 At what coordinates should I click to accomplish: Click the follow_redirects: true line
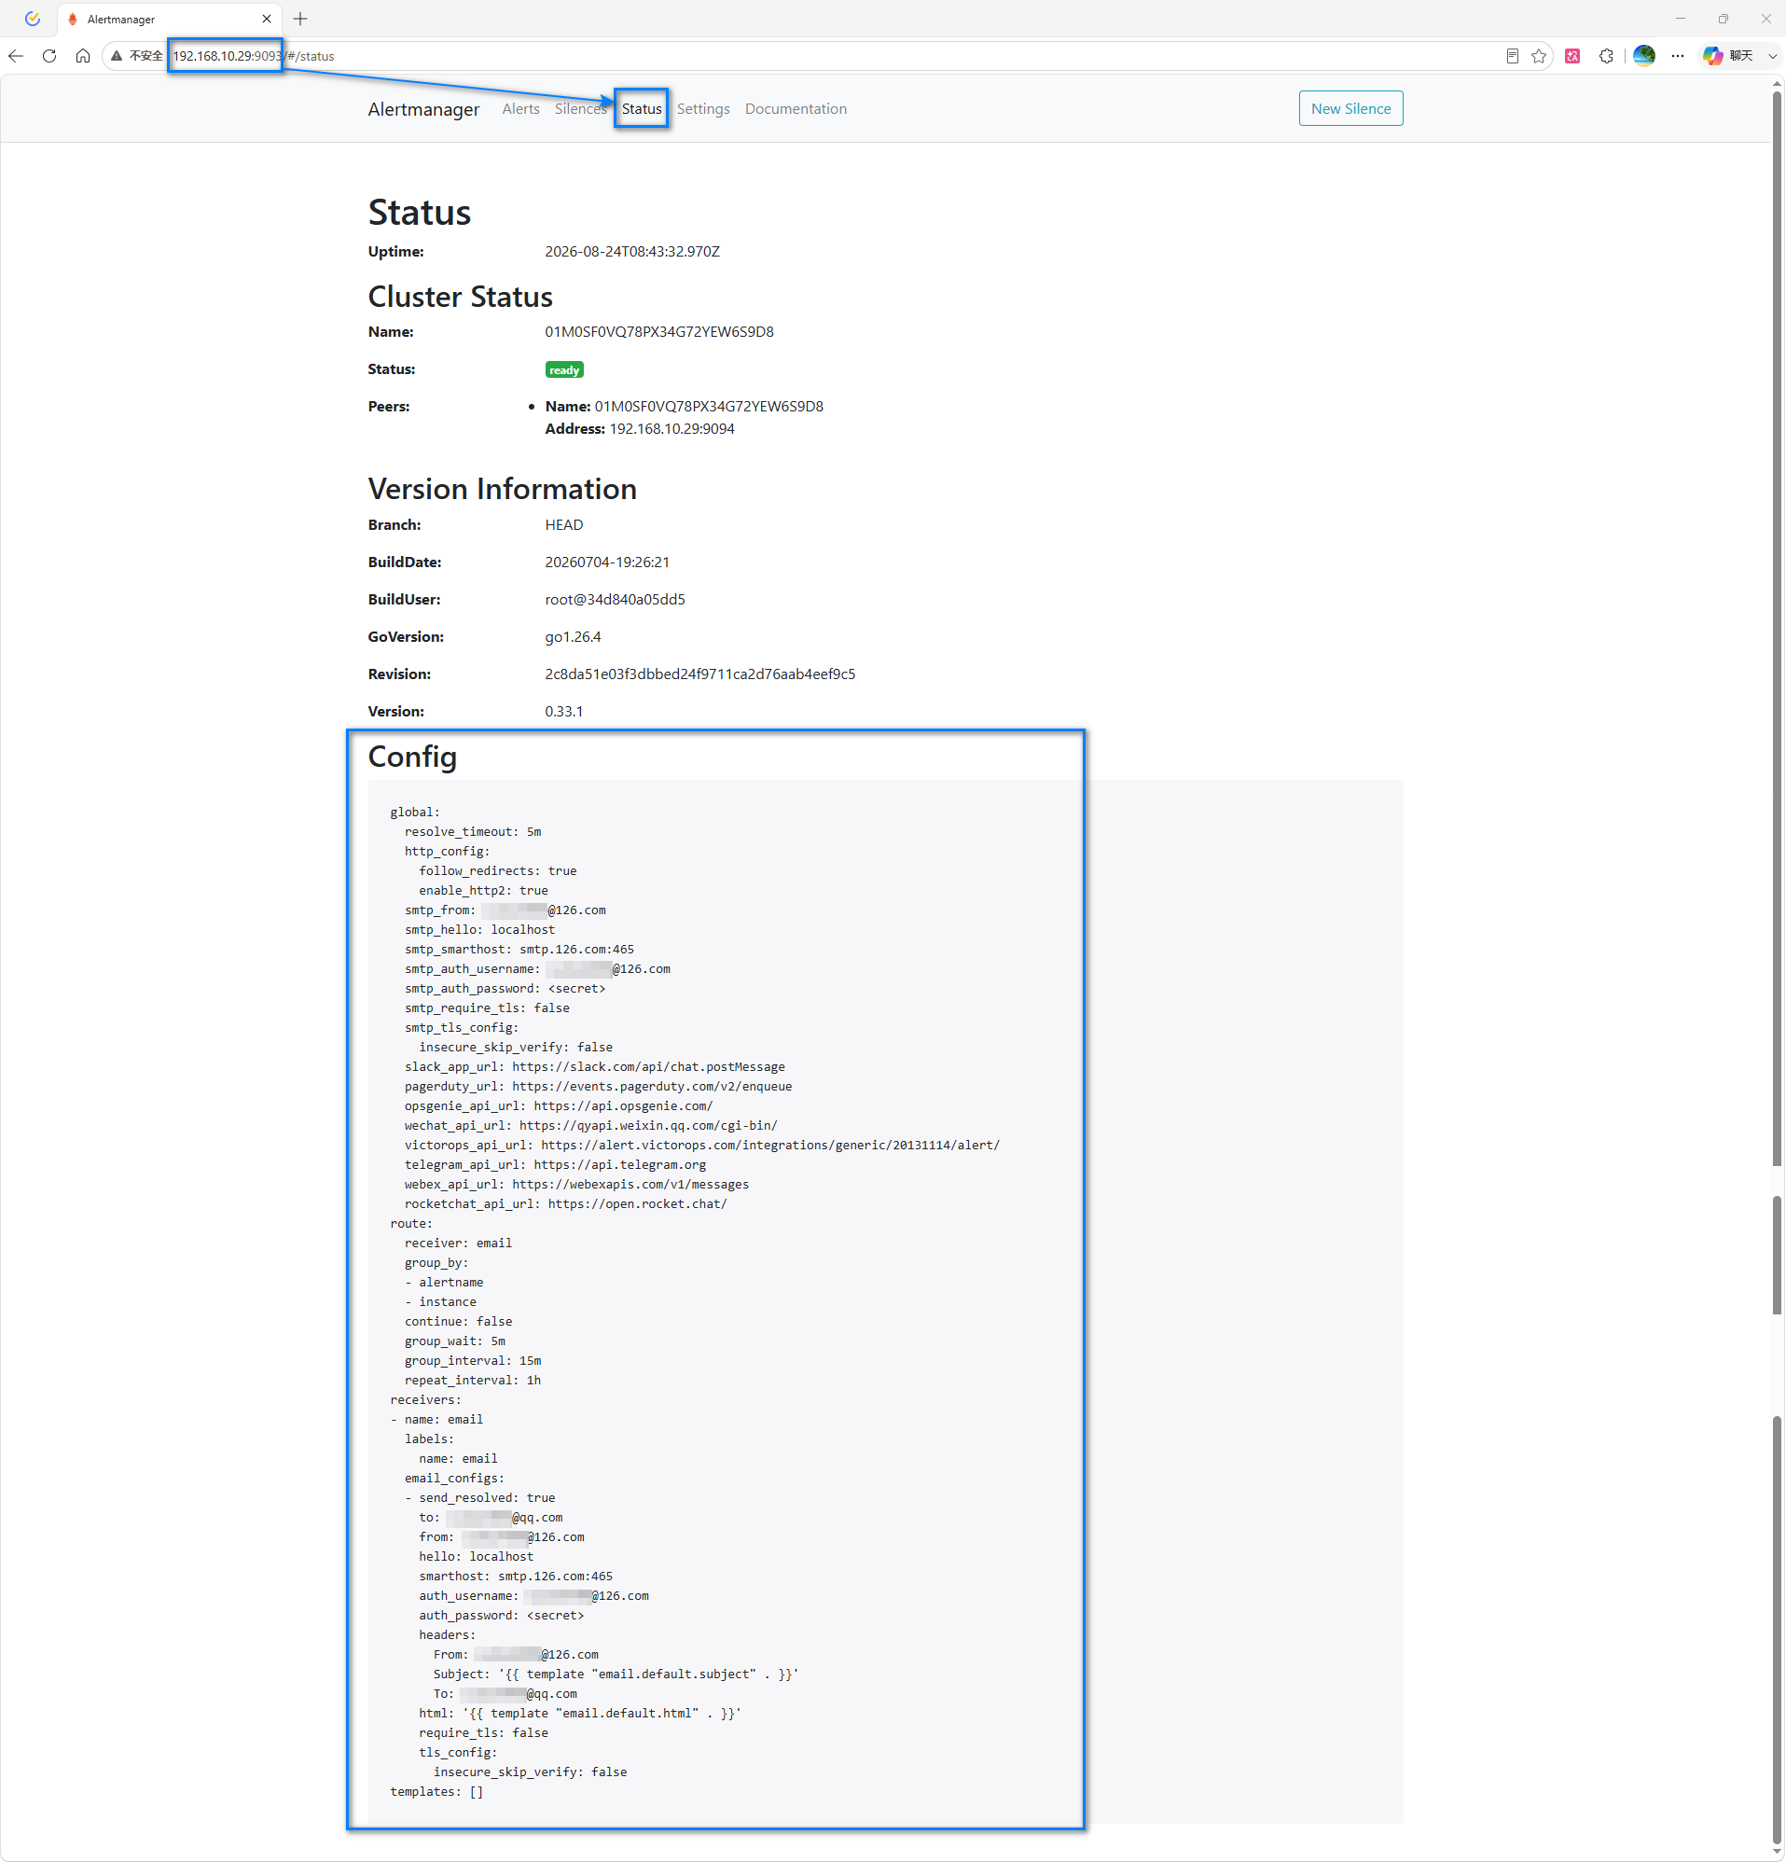(498, 871)
